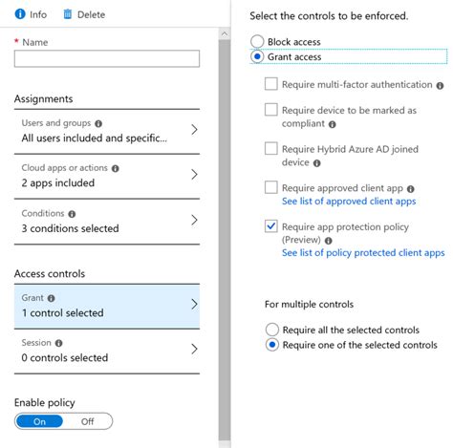
Task: Switch Enable policy toggle to Off
Action: point(87,421)
